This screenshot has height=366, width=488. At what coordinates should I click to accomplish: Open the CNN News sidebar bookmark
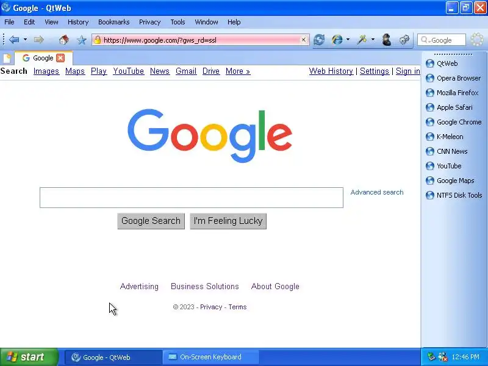click(x=447, y=151)
